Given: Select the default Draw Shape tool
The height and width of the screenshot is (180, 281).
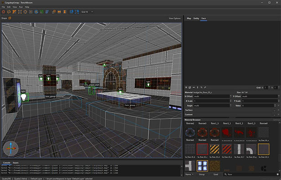Looking at the screenshot, I should coord(3,12).
